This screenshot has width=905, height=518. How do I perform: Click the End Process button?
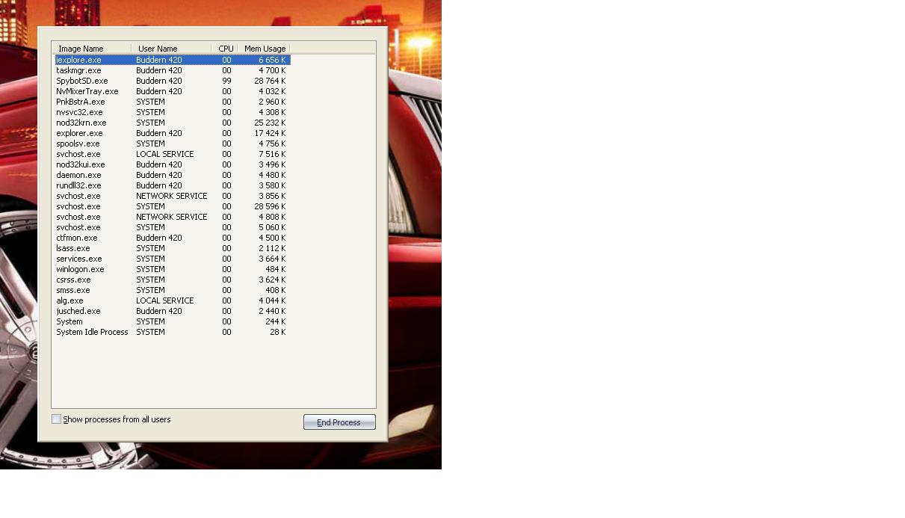coord(339,422)
